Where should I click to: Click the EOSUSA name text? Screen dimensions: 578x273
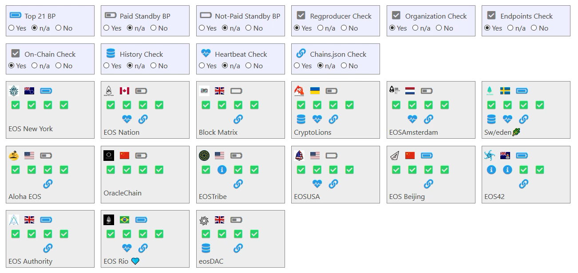[307, 196]
